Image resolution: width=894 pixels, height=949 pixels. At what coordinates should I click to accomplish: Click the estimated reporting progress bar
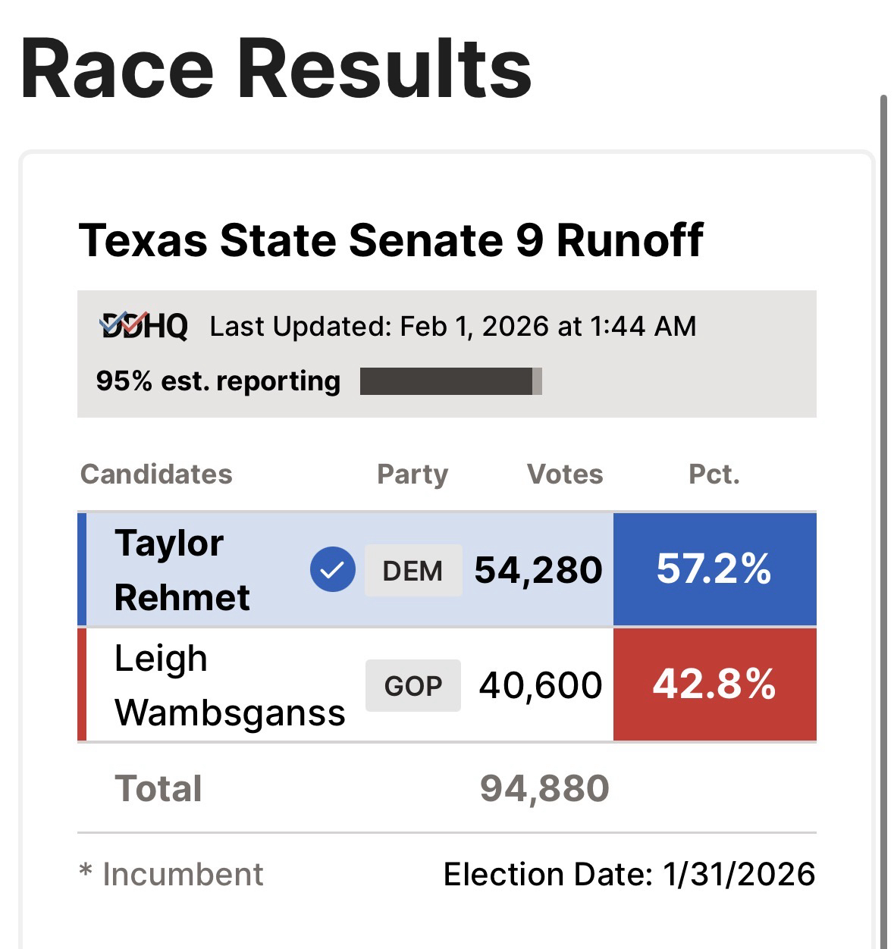(x=450, y=381)
